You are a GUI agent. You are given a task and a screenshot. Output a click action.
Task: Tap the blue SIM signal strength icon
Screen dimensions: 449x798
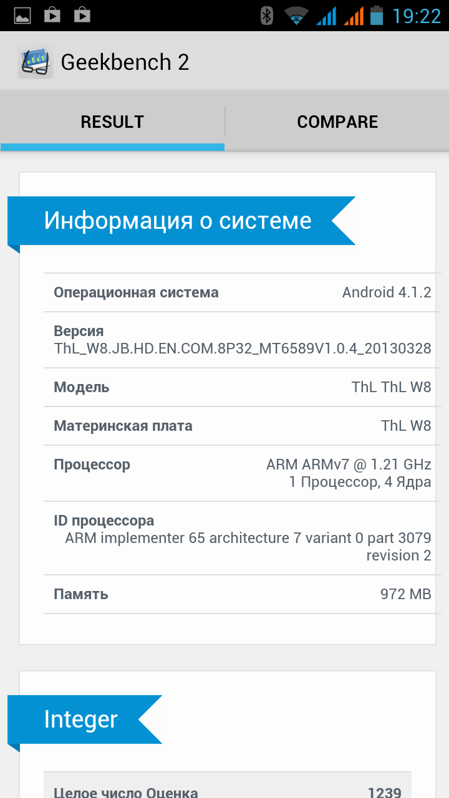pyautogui.click(x=326, y=16)
